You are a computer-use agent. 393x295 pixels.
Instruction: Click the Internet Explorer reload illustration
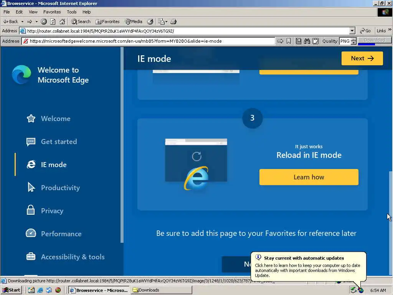(x=196, y=164)
